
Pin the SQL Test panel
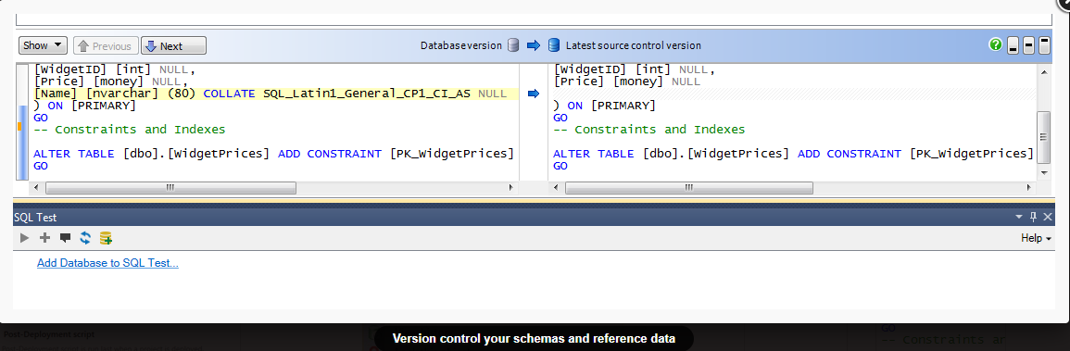pos(1033,217)
